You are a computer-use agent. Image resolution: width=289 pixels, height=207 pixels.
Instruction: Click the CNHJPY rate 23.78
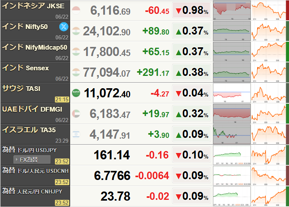115,196
